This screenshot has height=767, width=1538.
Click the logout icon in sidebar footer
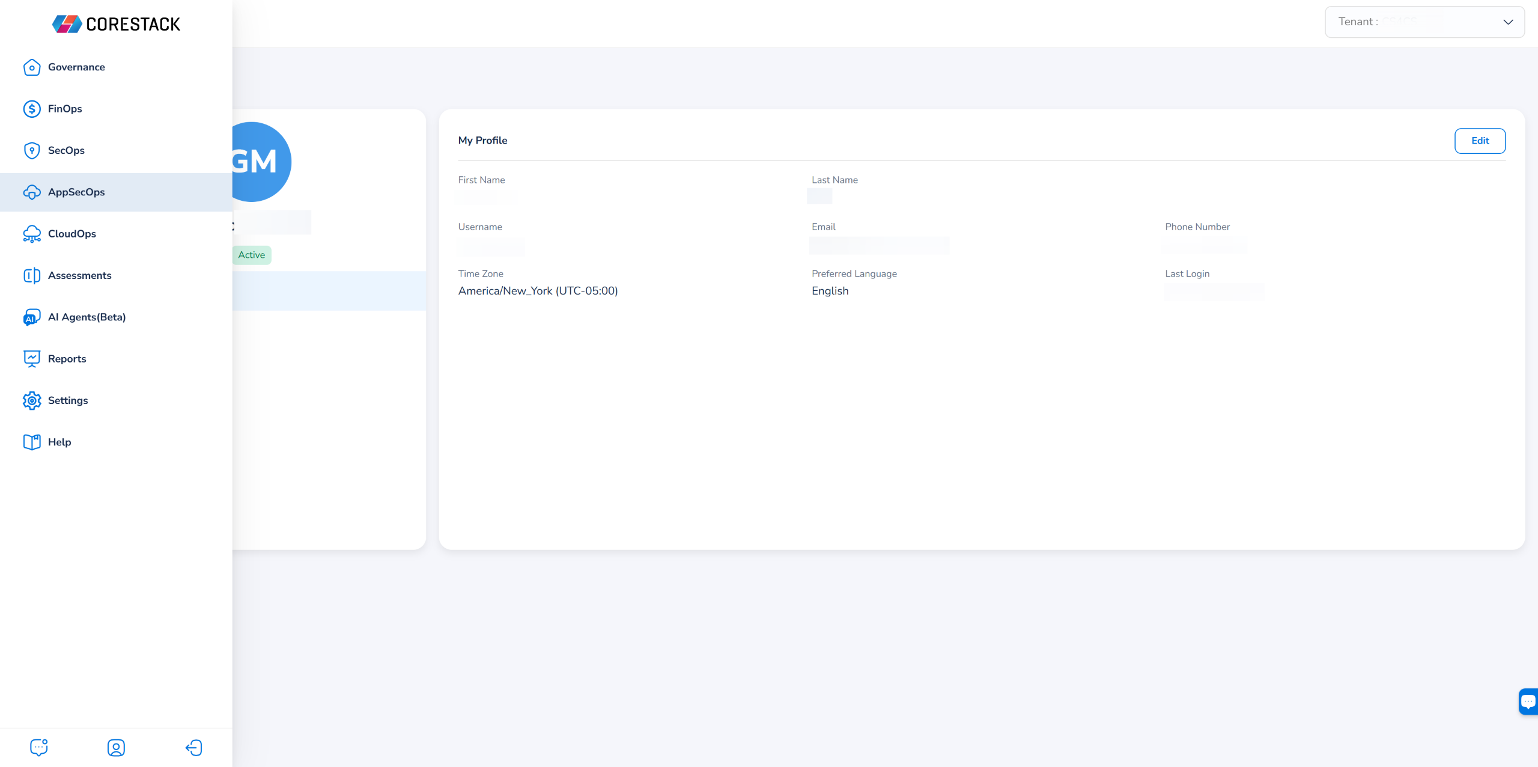(x=193, y=747)
